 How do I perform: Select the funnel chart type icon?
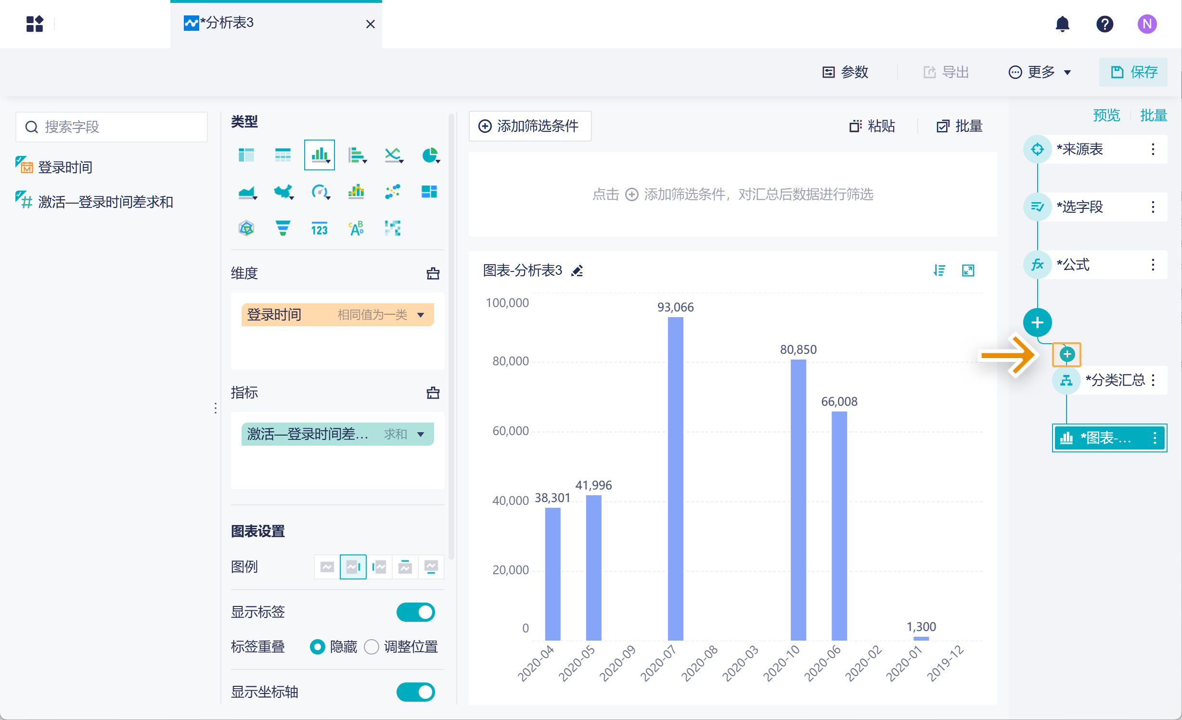coord(283,228)
